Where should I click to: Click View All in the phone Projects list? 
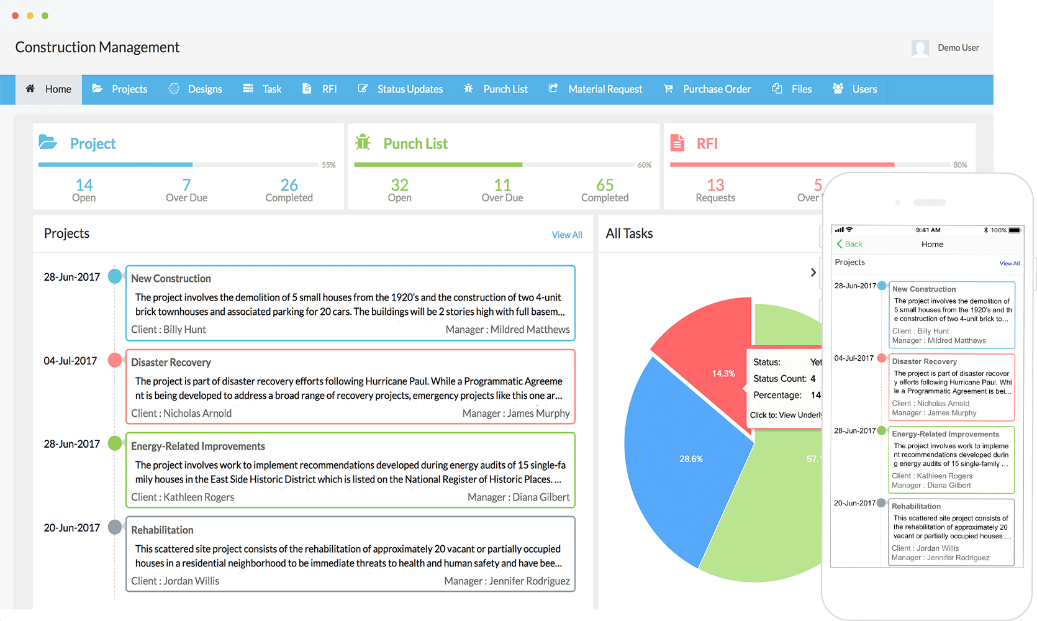coord(1009,263)
